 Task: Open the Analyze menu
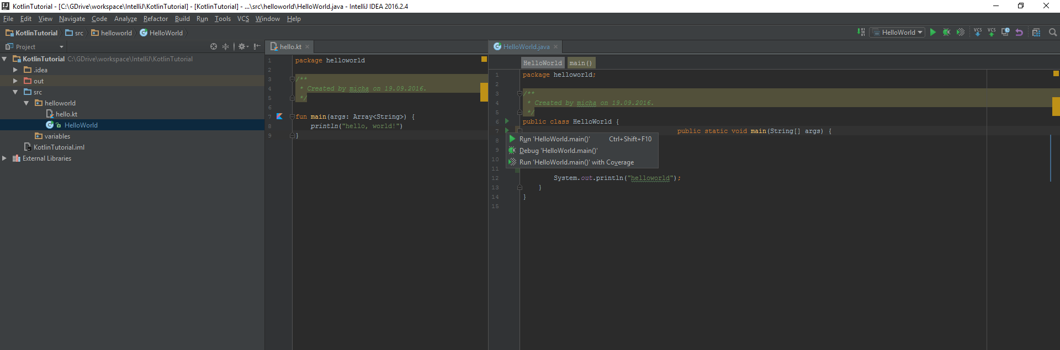(x=125, y=19)
